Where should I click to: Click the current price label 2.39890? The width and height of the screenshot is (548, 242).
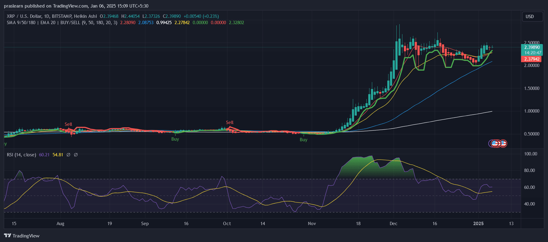point(532,47)
